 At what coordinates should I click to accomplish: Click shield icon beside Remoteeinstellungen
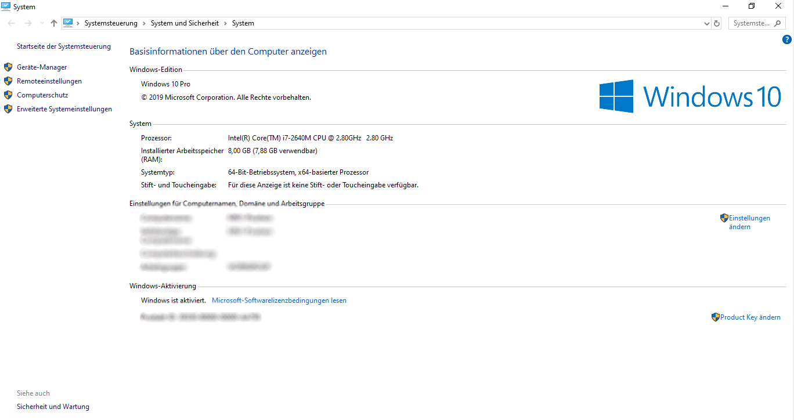[x=8, y=81]
